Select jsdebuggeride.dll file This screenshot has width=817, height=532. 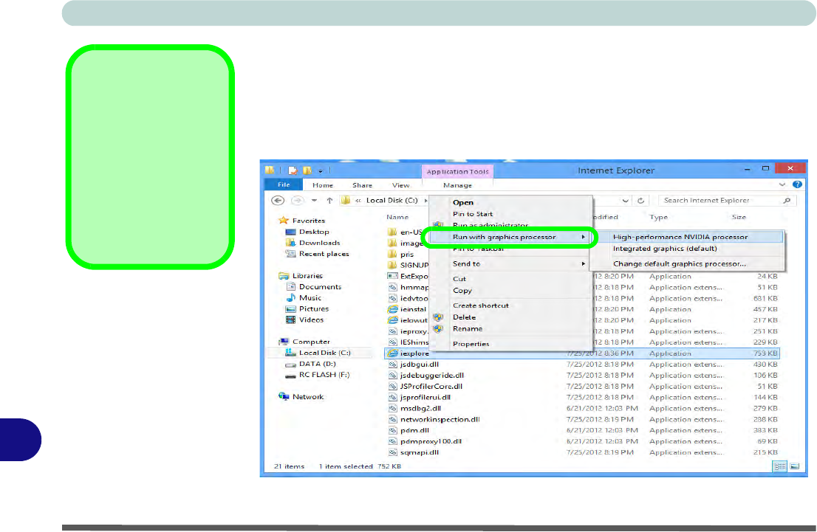click(432, 376)
